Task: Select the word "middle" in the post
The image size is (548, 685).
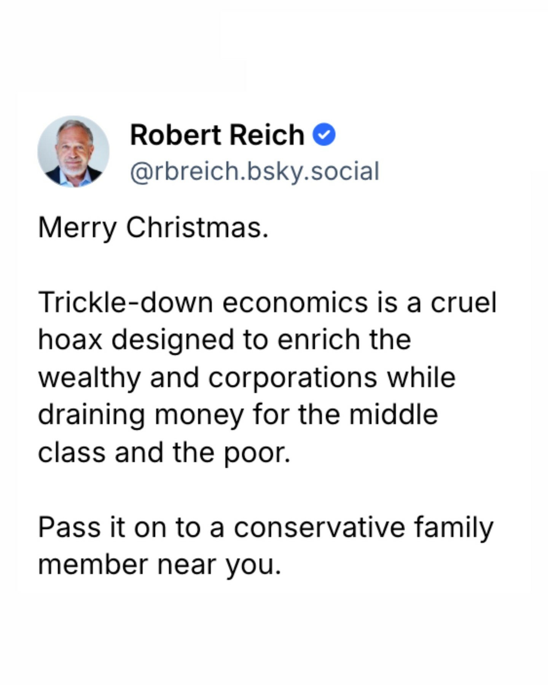Action: click(x=393, y=415)
